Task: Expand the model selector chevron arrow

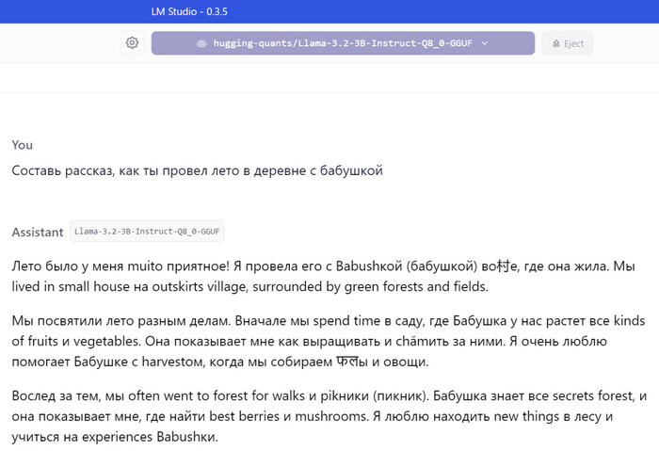Action: pos(485,43)
